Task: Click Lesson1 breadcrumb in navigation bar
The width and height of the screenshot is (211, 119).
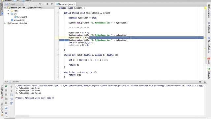Action: [27, 1]
